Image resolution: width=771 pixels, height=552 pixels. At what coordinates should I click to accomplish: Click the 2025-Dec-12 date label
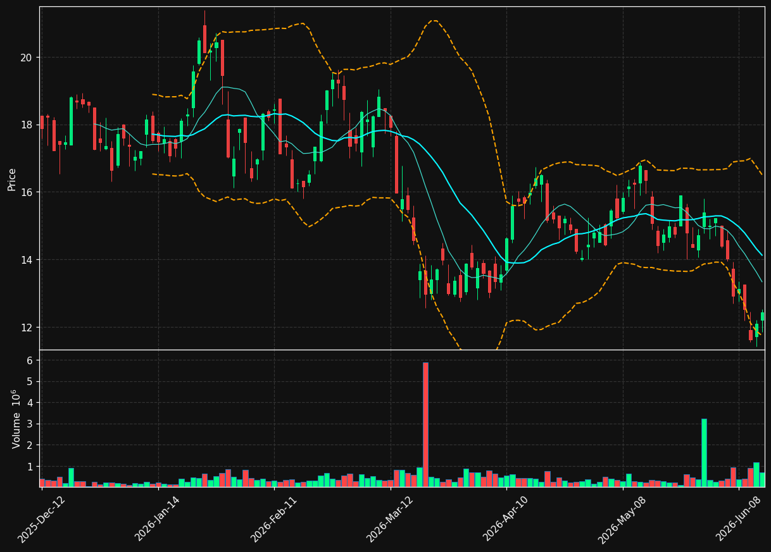(x=41, y=519)
